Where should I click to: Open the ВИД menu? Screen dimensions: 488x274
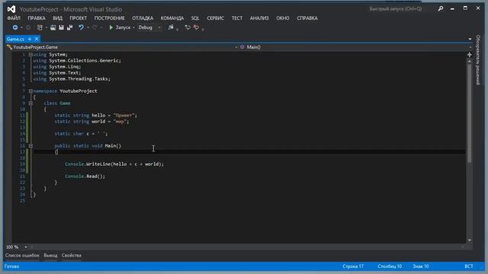(x=58, y=18)
